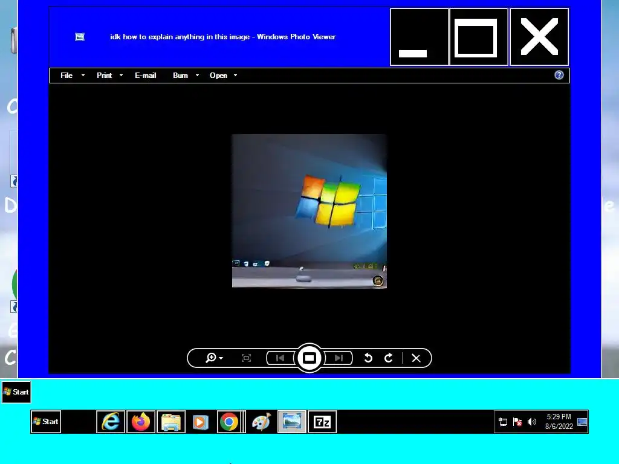Start the slide show with center button
The width and height of the screenshot is (619, 464).
[309, 358]
